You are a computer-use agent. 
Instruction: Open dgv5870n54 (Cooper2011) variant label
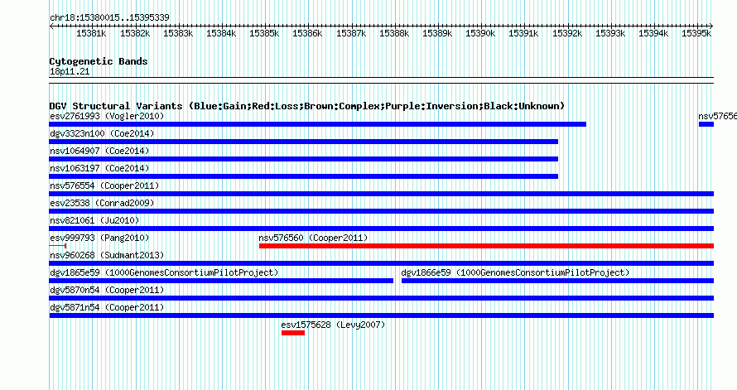pos(107,290)
